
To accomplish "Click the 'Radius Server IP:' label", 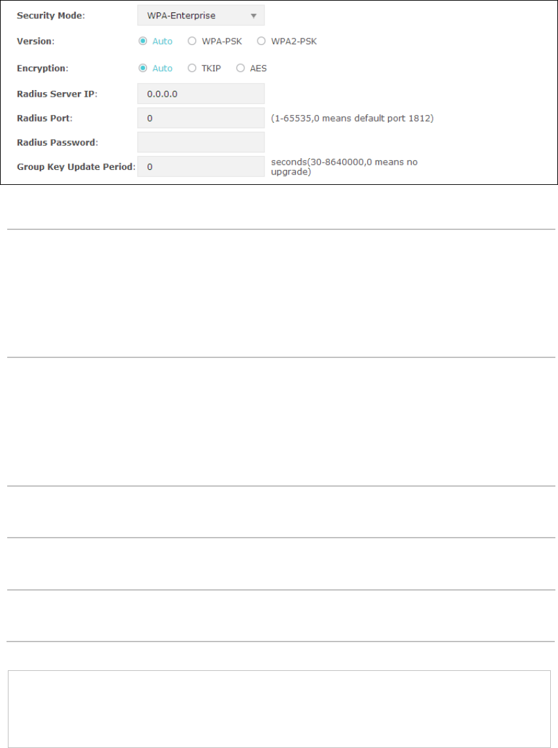I will point(57,94).
